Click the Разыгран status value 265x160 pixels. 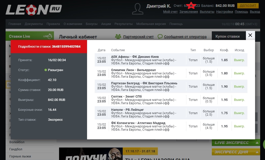[x=55, y=70]
